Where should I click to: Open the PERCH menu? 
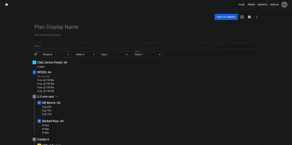[x=251, y=5]
